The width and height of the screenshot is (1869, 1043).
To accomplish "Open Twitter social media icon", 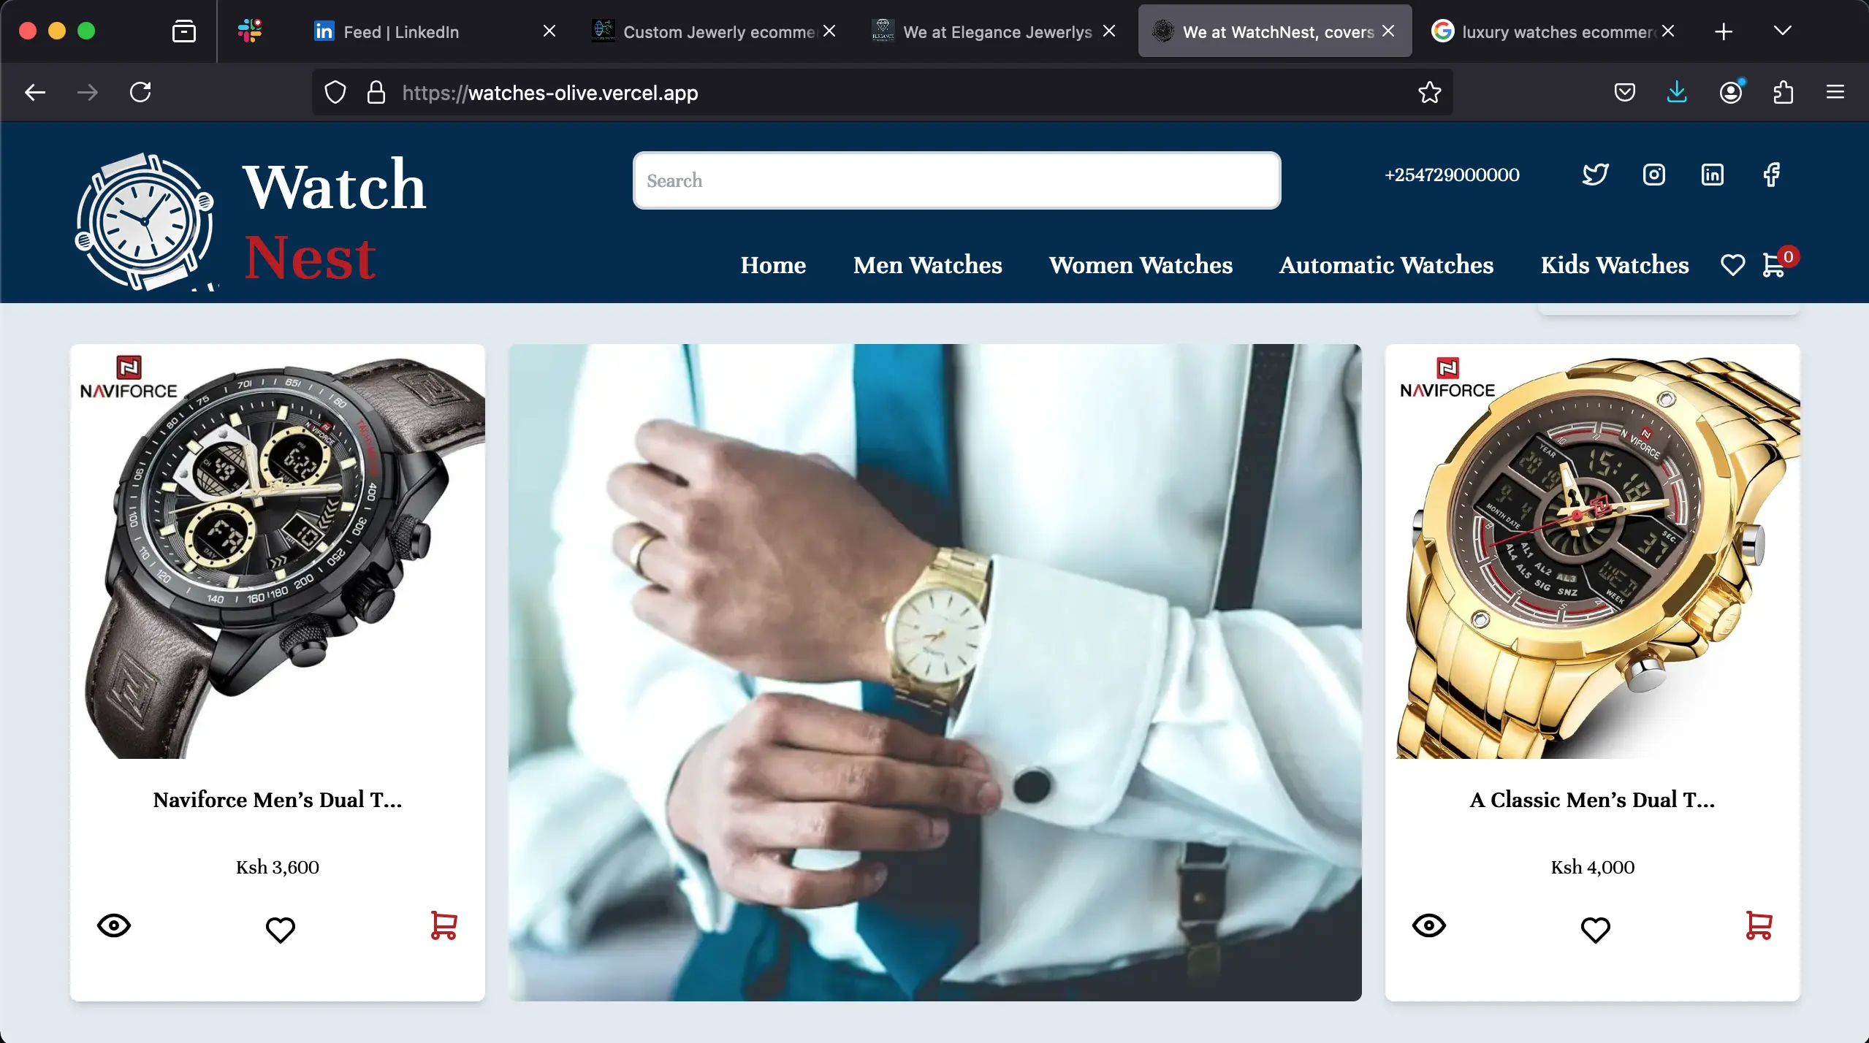I will [x=1596, y=173].
